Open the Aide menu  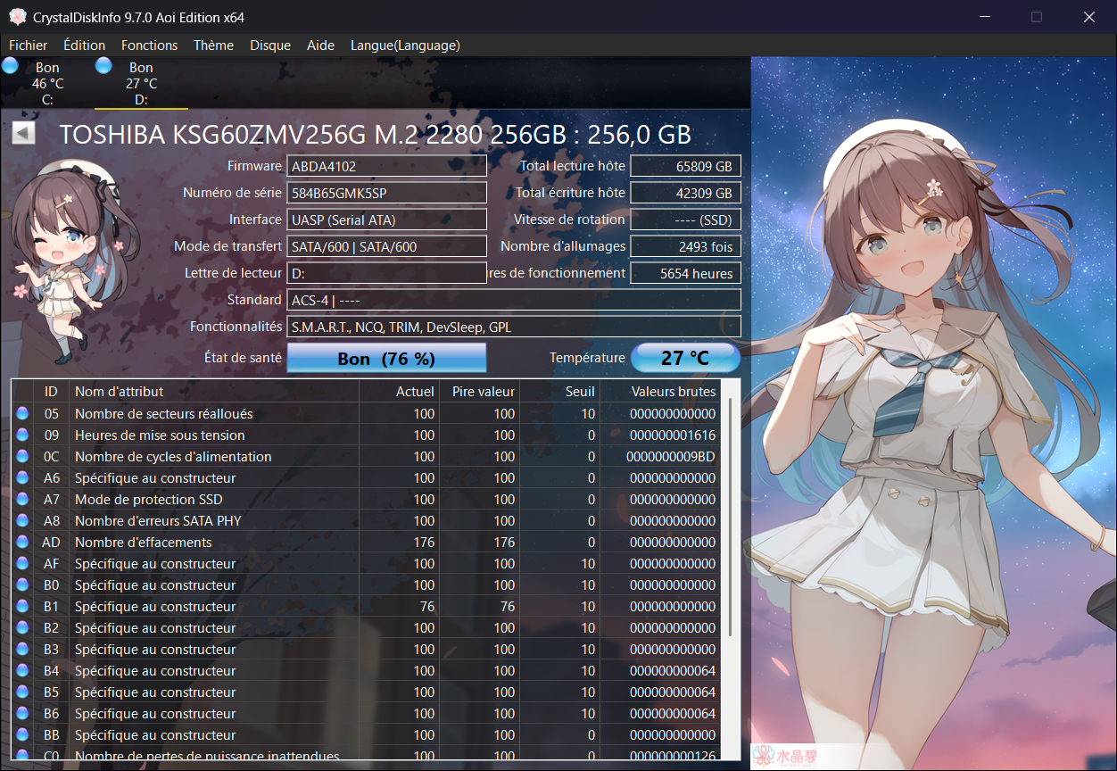320,46
